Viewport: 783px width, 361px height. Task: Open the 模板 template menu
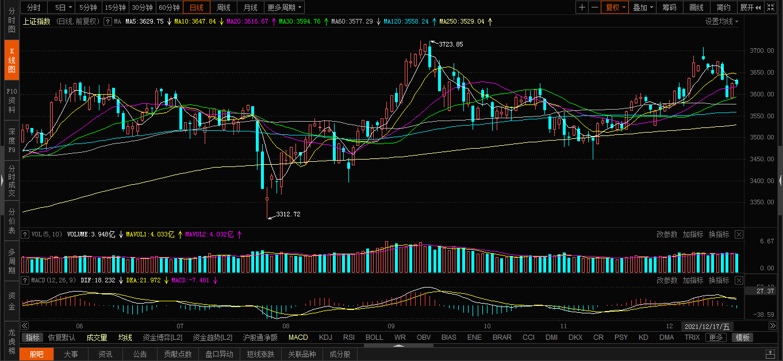point(742,337)
